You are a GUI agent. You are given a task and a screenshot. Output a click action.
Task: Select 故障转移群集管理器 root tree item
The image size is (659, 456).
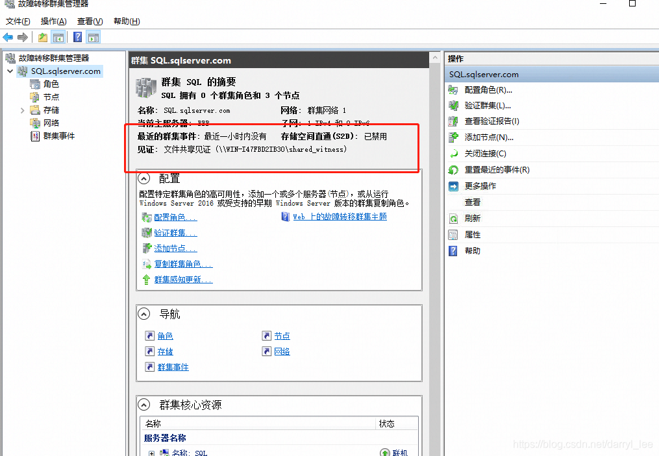(x=54, y=58)
